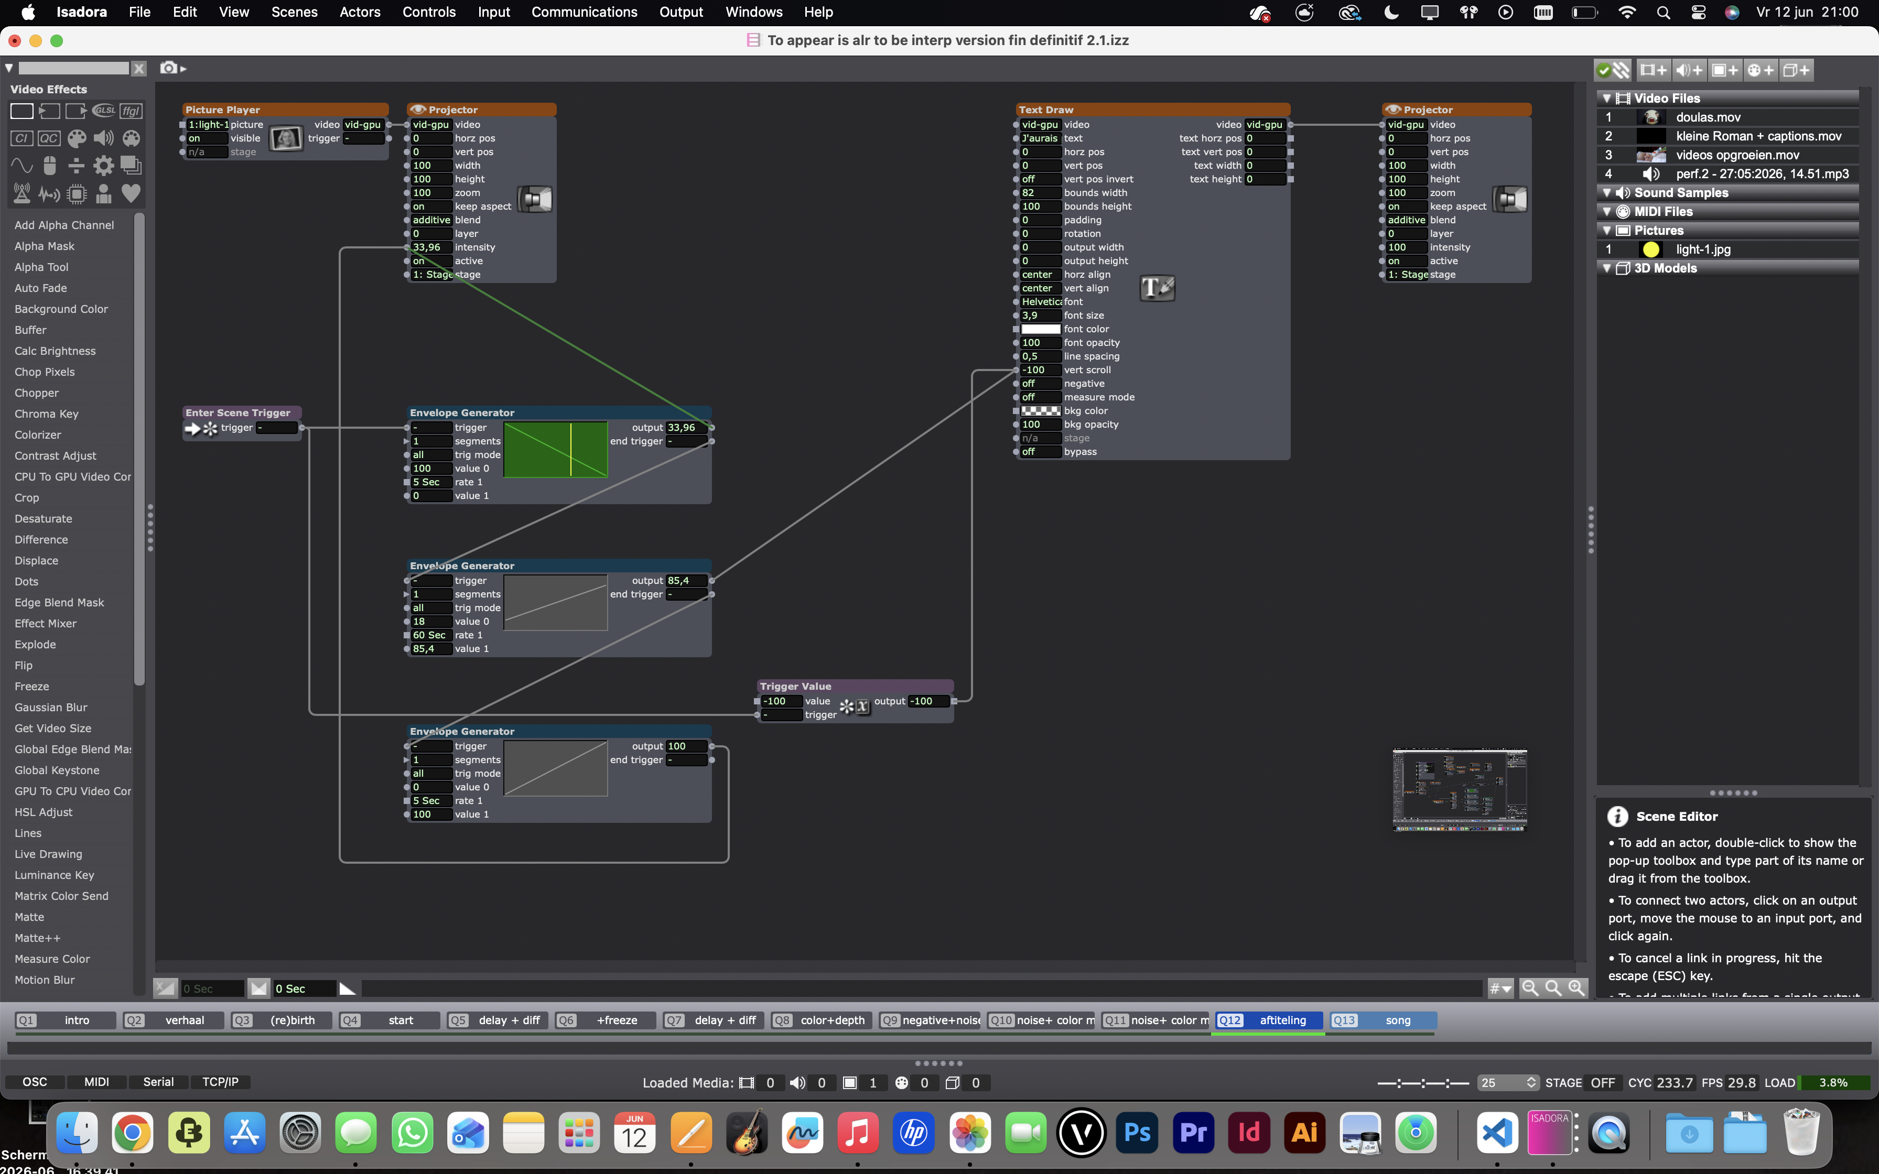The width and height of the screenshot is (1879, 1174).
Task: Select the stacked windows actor category
Action: [x=131, y=166]
